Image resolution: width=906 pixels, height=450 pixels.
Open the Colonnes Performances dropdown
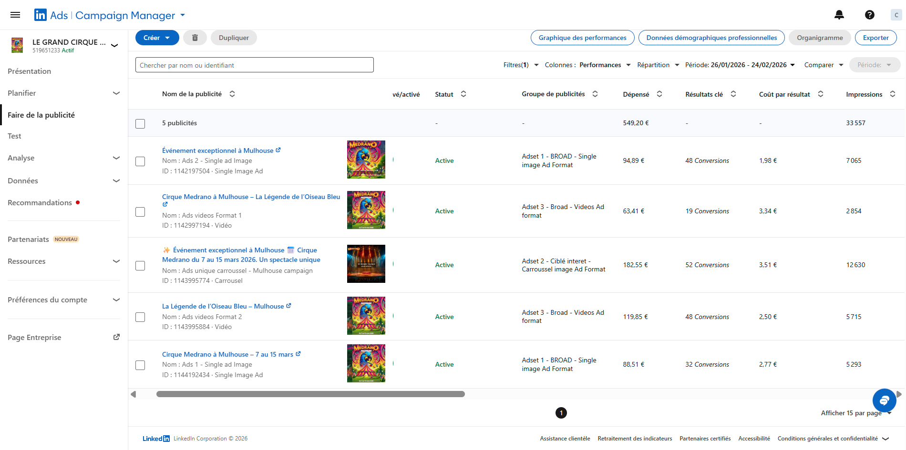pyautogui.click(x=588, y=65)
